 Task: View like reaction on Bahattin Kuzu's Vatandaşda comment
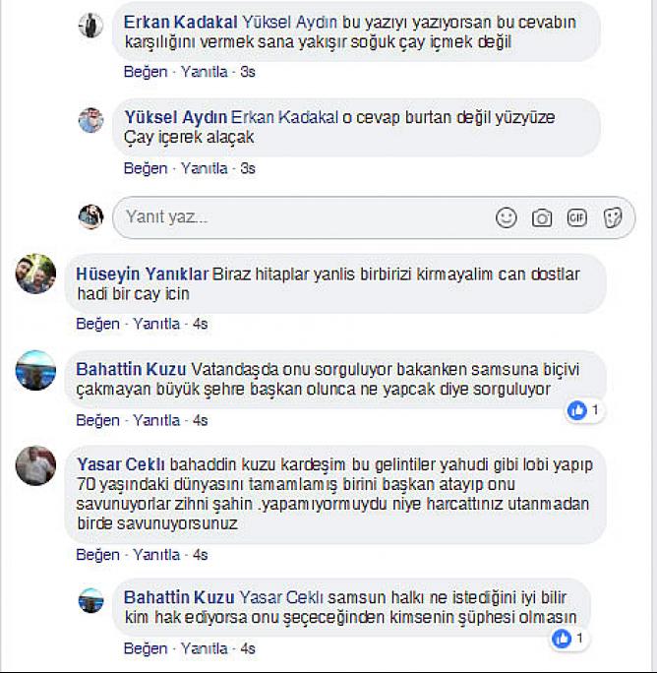(x=583, y=410)
